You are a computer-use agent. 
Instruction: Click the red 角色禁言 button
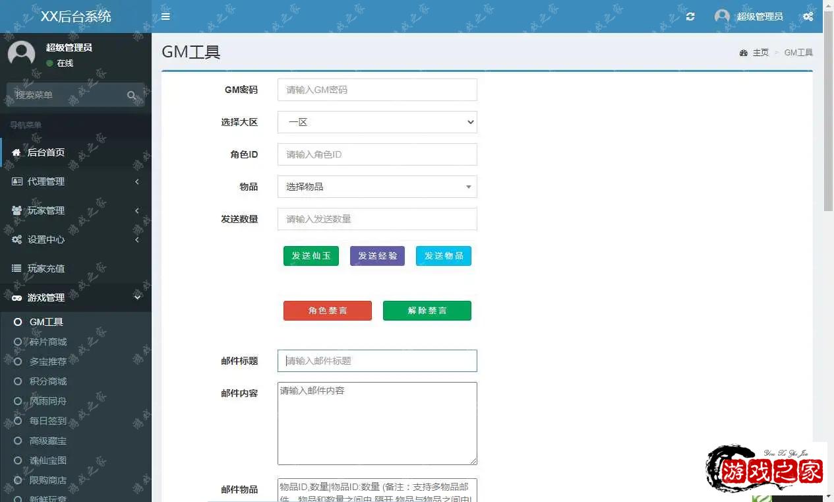[328, 311]
